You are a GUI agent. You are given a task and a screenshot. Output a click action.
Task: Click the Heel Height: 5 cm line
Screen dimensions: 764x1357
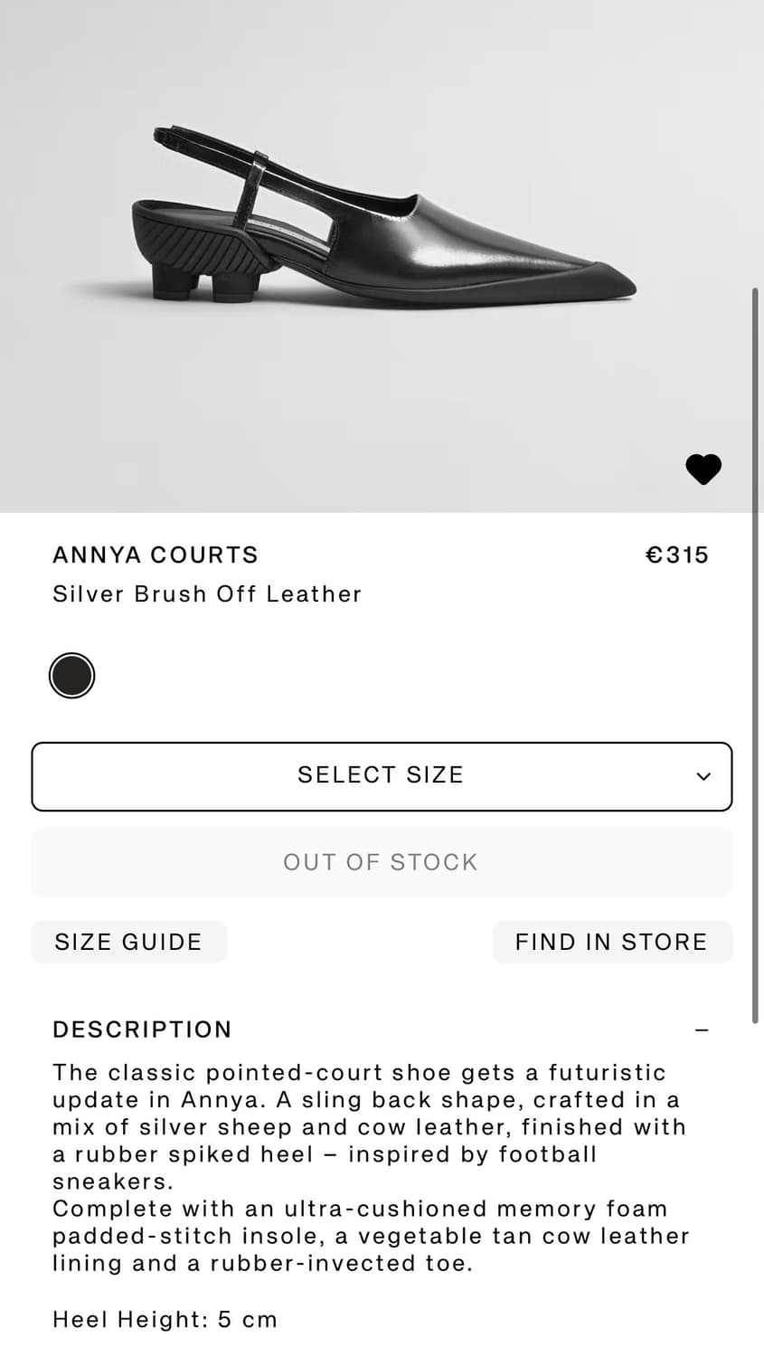pyautogui.click(x=165, y=1319)
